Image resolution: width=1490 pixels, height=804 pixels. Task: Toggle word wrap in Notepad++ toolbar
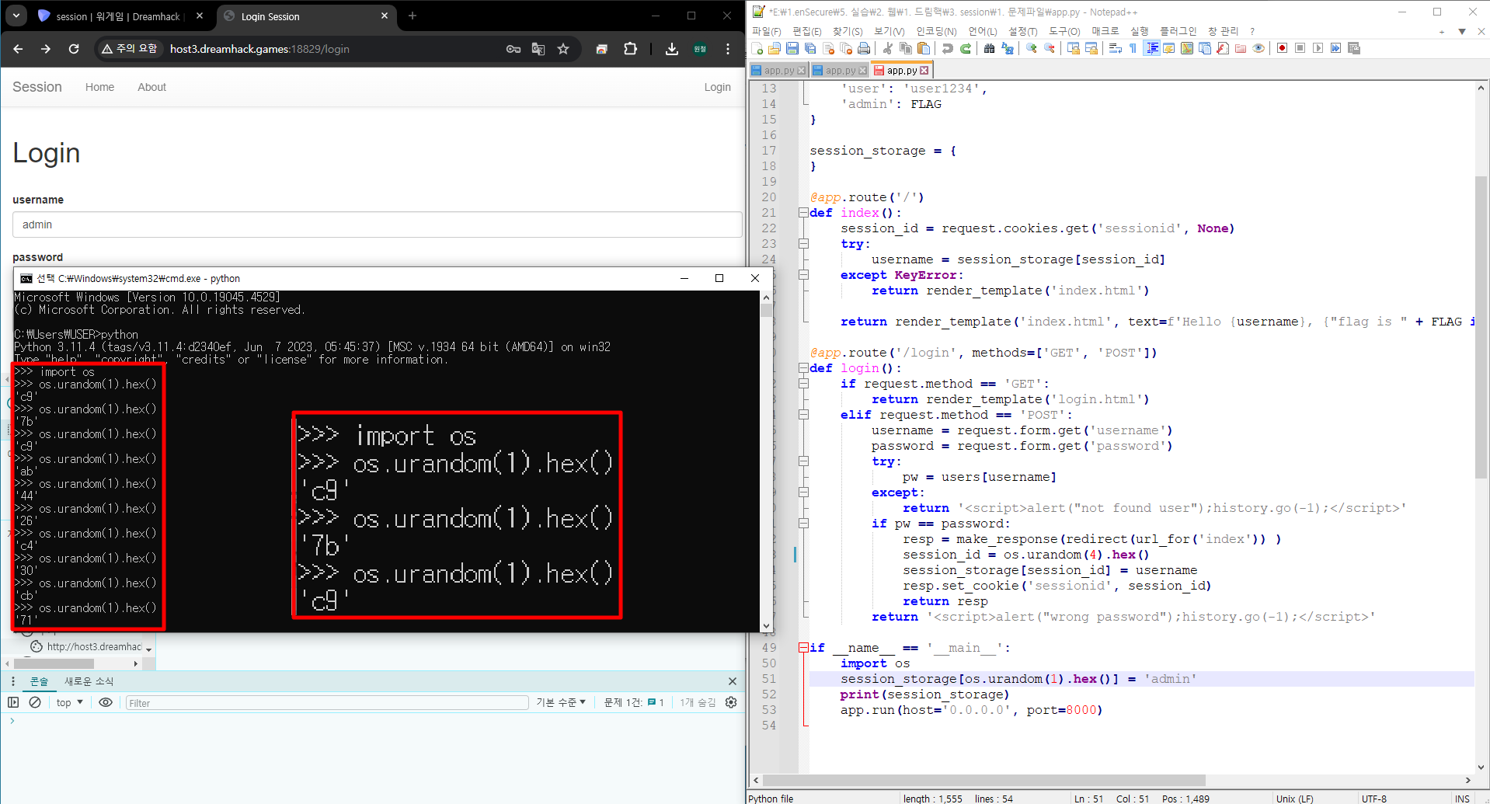pyautogui.click(x=1116, y=48)
